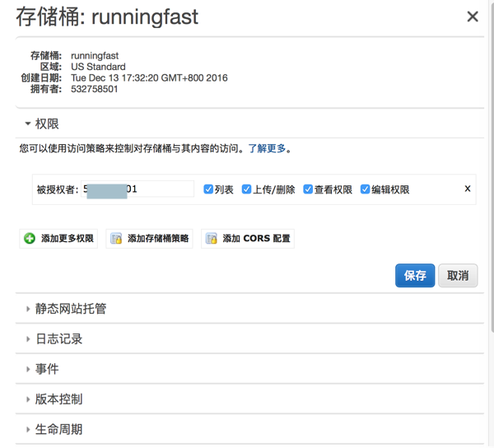Save the permissions with 保存

[415, 275]
